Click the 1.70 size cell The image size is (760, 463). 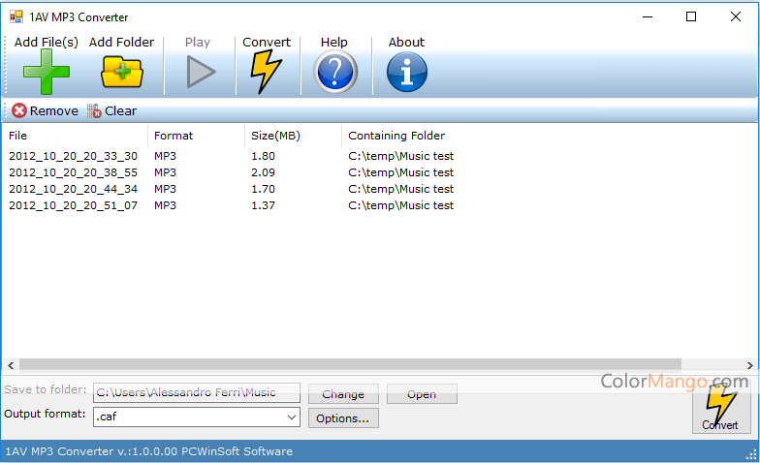(x=264, y=189)
